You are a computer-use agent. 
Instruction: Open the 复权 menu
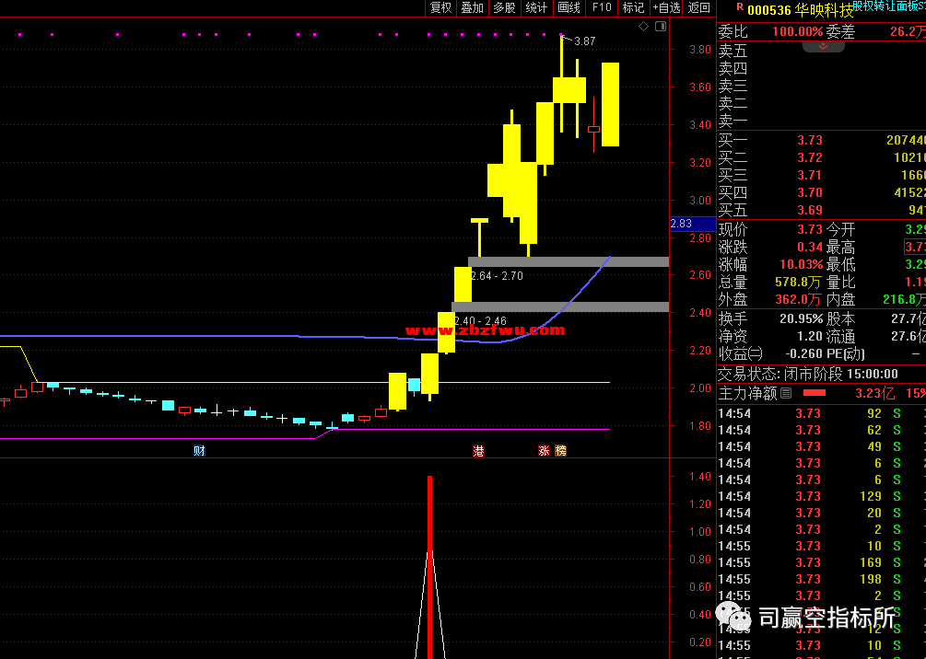[x=440, y=7]
